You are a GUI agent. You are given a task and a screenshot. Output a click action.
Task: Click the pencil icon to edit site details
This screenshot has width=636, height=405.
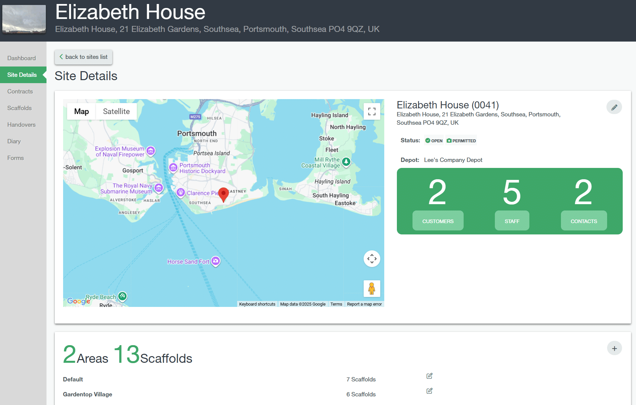614,107
